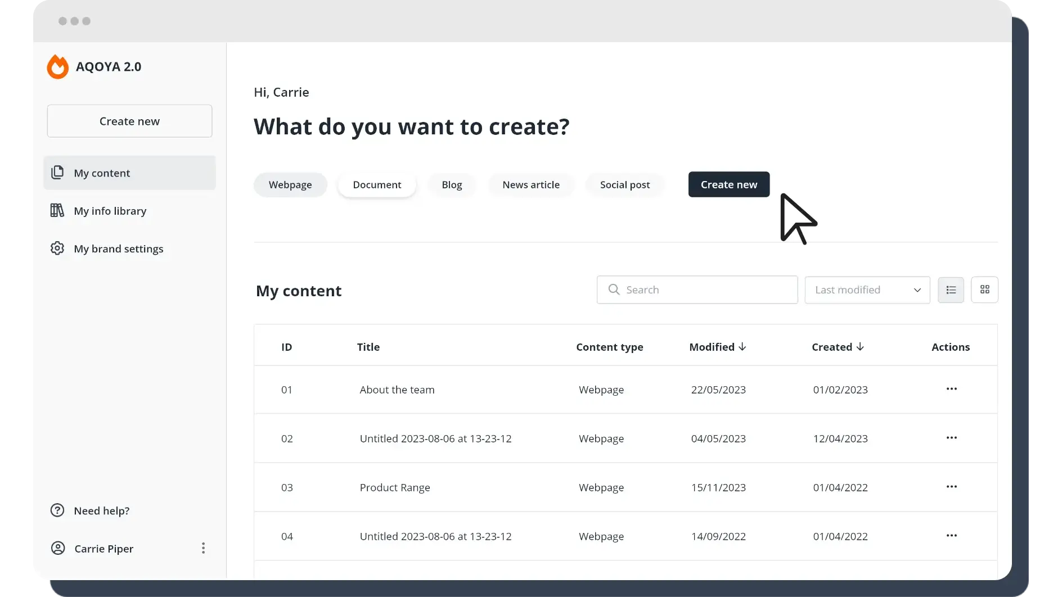This screenshot has height=597, width=1062.
Task: Sort table by Modified column arrow
Action: click(742, 347)
